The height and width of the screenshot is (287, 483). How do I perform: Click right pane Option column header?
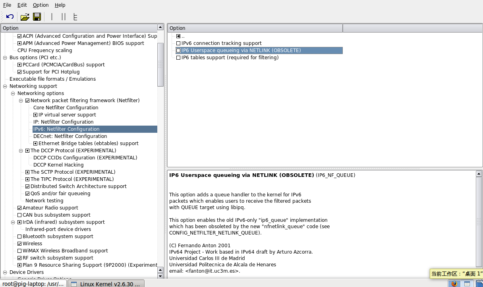(255, 28)
